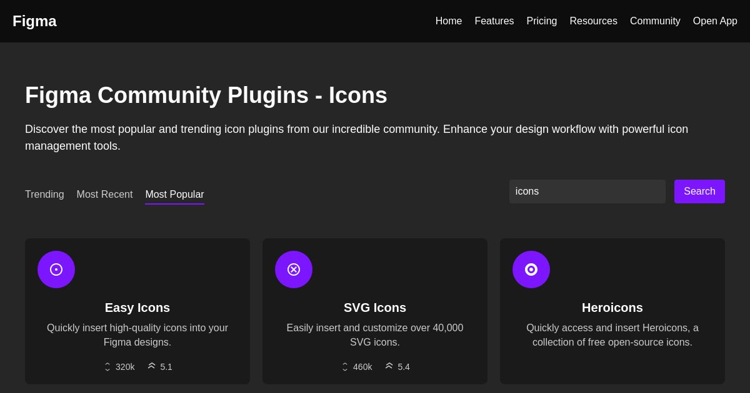This screenshot has width=750, height=393.
Task: Switch to the Most Recent tab
Action: click(x=104, y=195)
